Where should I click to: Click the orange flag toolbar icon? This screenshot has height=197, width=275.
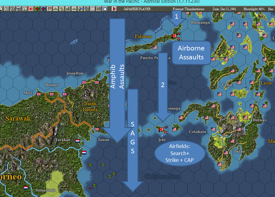[50, 9]
